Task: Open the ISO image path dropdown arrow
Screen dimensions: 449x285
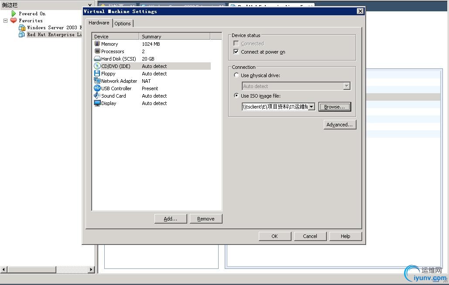Action: (x=312, y=107)
